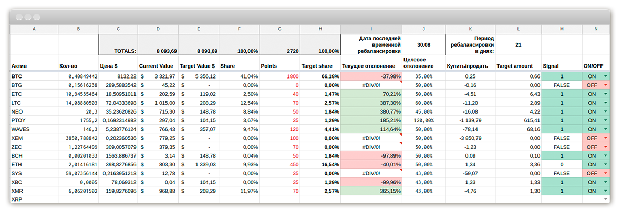The height and width of the screenshot is (212, 622).
Task: Select column J header
Action: click(x=423, y=29)
